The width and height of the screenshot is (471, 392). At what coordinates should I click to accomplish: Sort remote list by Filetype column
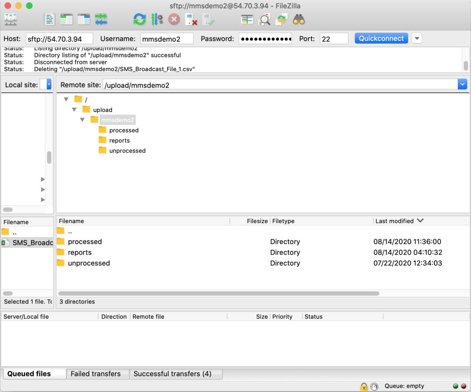(x=322, y=221)
